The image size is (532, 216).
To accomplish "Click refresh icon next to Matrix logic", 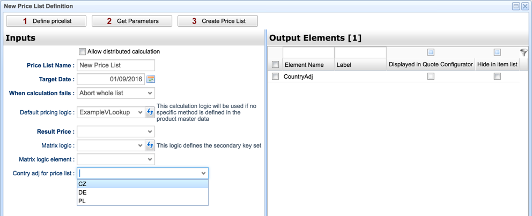I will click(x=150, y=145).
